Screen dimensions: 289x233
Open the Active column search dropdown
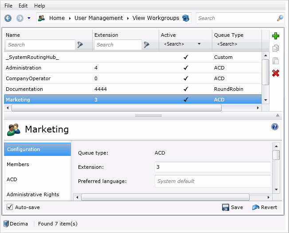click(x=199, y=44)
